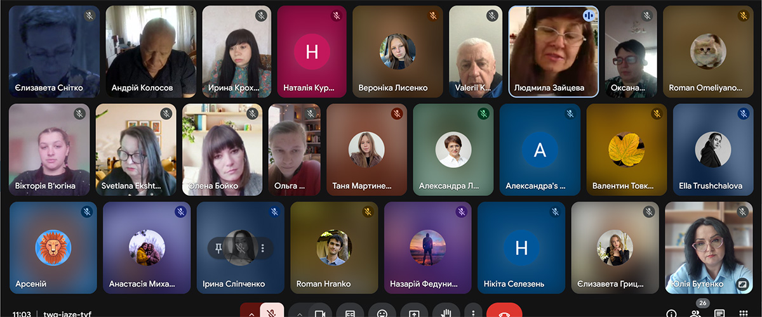The image size is (762, 317).
Task: Click the sunset silhouette avatar of Назарій Федуни…
Action: coord(428,248)
